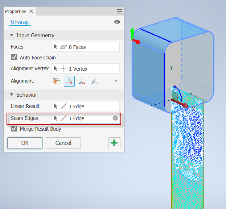Select the fourth vertical plane alignment option
Viewport: 226px width, 209px height.
pyautogui.click(x=95, y=81)
